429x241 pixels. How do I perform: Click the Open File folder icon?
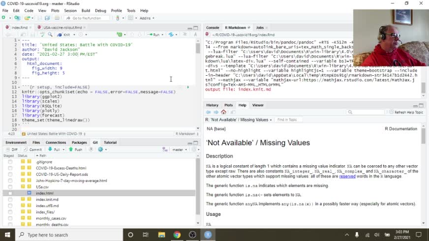(x=27, y=18)
